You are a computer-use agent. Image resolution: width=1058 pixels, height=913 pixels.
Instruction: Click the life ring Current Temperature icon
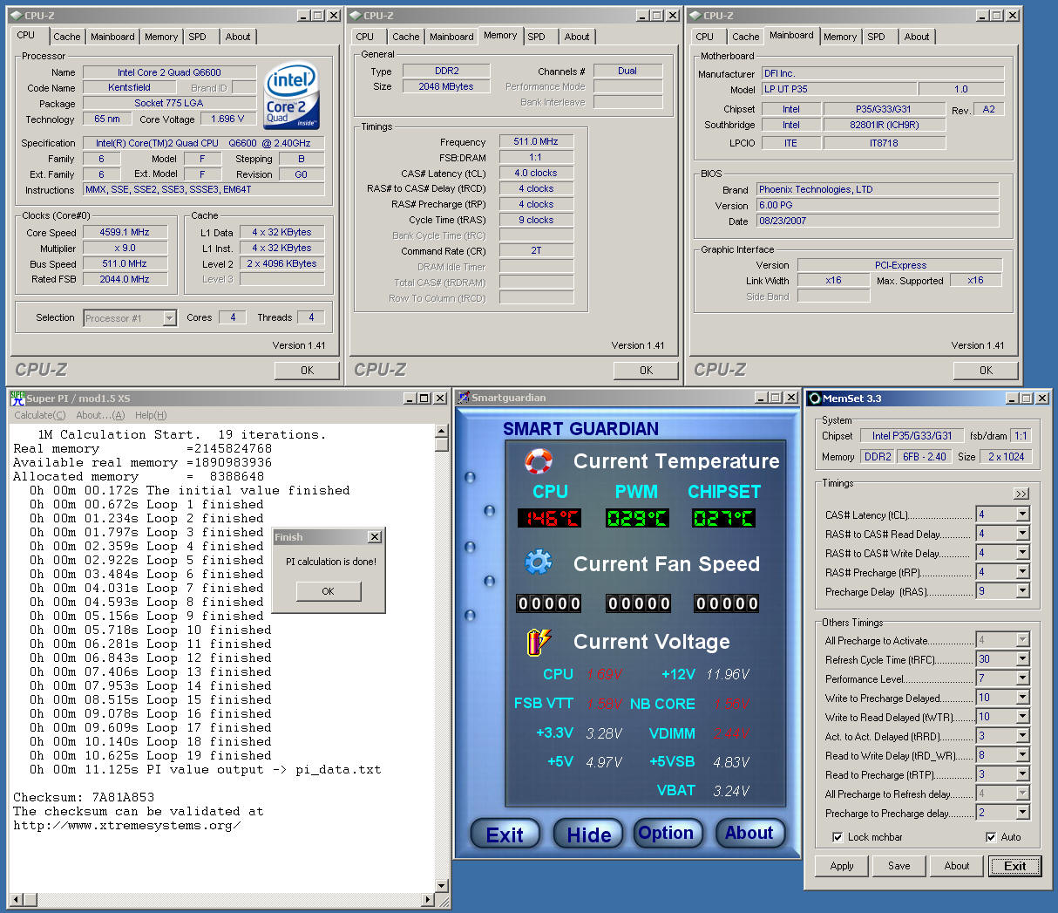539,460
